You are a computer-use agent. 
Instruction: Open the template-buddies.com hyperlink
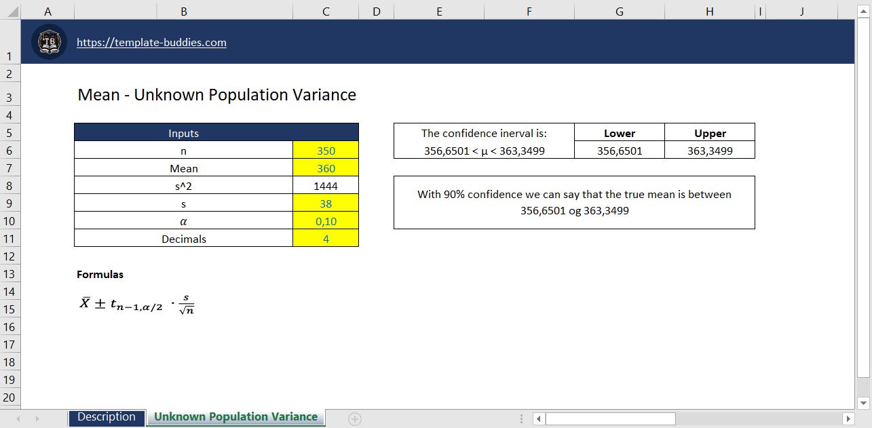coord(151,42)
